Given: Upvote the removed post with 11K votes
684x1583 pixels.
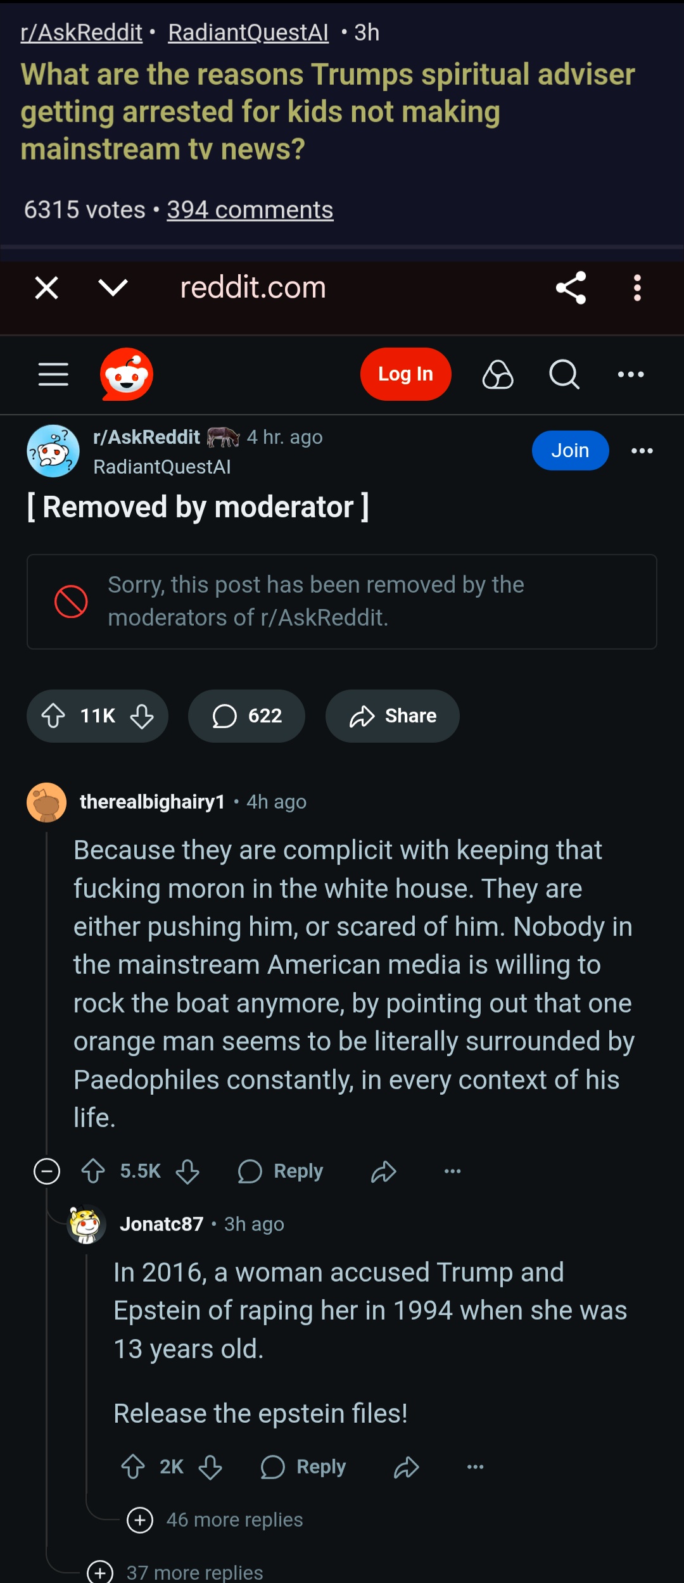Looking at the screenshot, I should tap(54, 716).
